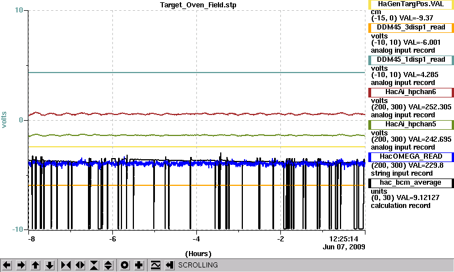
Task: Click the 'string input record' text
Action: 402,173
